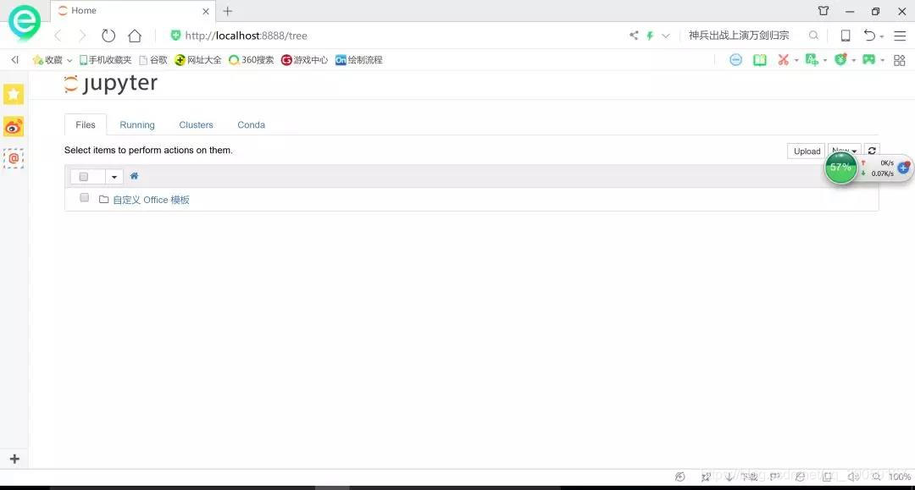Refresh the notebook file list
This screenshot has height=490, width=915.
(x=872, y=151)
